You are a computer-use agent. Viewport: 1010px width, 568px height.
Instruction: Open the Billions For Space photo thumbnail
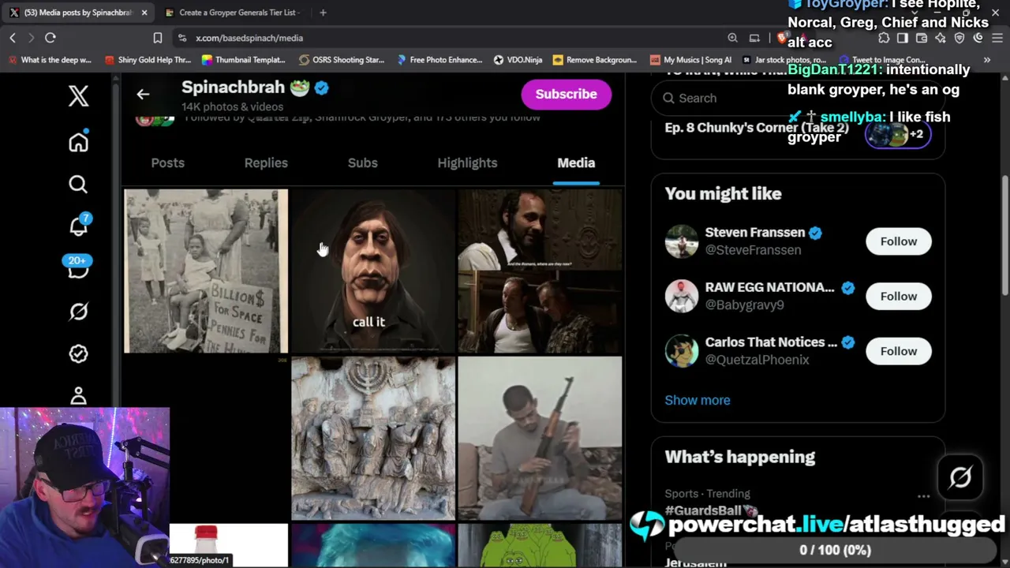[206, 271]
